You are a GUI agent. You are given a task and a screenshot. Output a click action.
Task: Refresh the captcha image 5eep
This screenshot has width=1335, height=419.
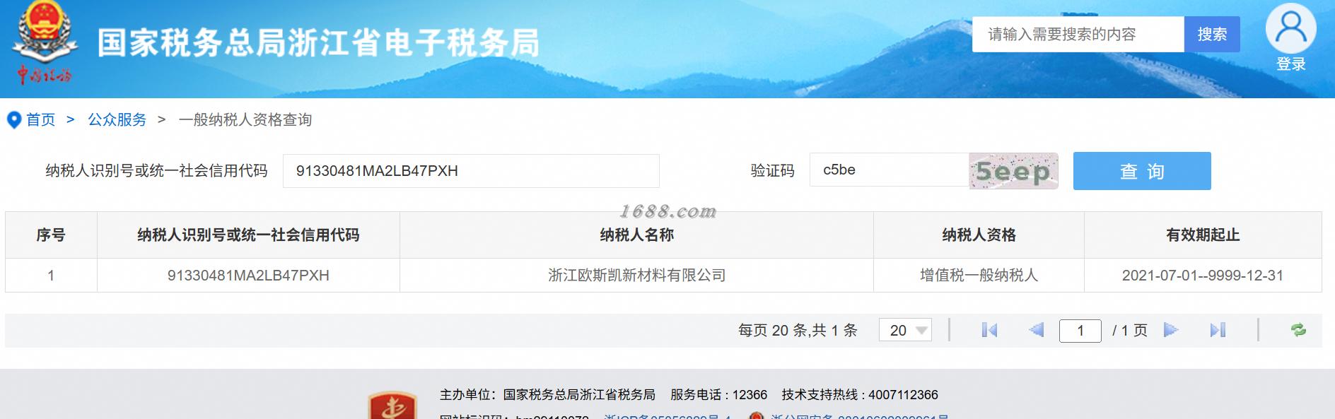tap(1013, 171)
